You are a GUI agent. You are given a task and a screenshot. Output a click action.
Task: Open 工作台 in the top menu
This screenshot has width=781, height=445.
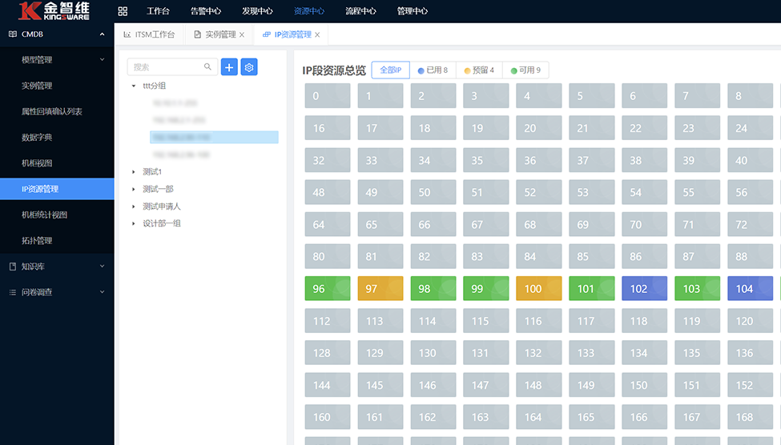tap(158, 11)
